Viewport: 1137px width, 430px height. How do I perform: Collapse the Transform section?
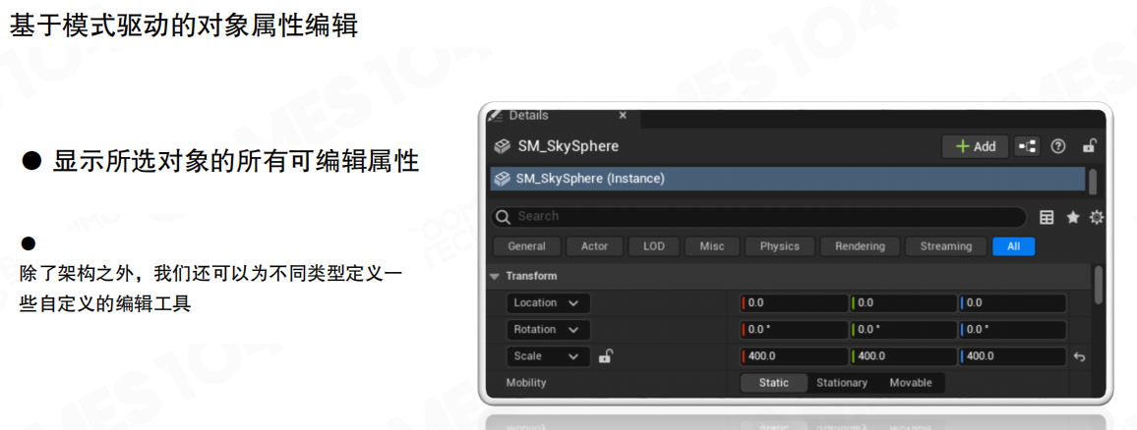click(495, 276)
